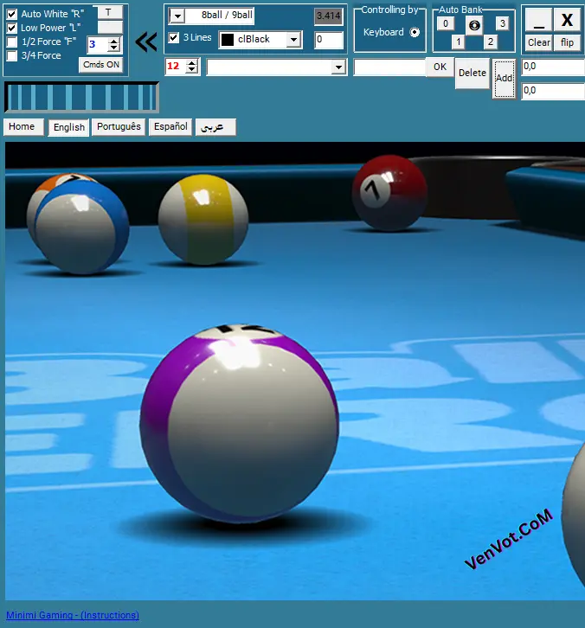Click the Add button
This screenshot has height=628, width=585.
pos(504,79)
